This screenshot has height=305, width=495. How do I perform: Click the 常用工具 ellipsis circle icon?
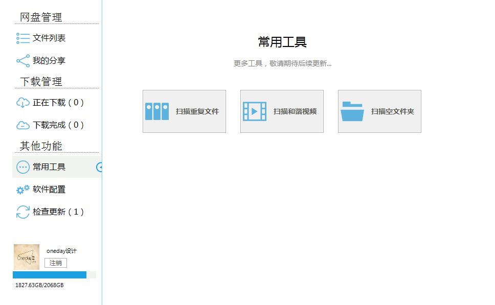pos(23,167)
